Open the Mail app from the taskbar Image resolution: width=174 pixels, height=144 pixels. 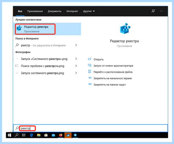pyautogui.click(x=53, y=135)
